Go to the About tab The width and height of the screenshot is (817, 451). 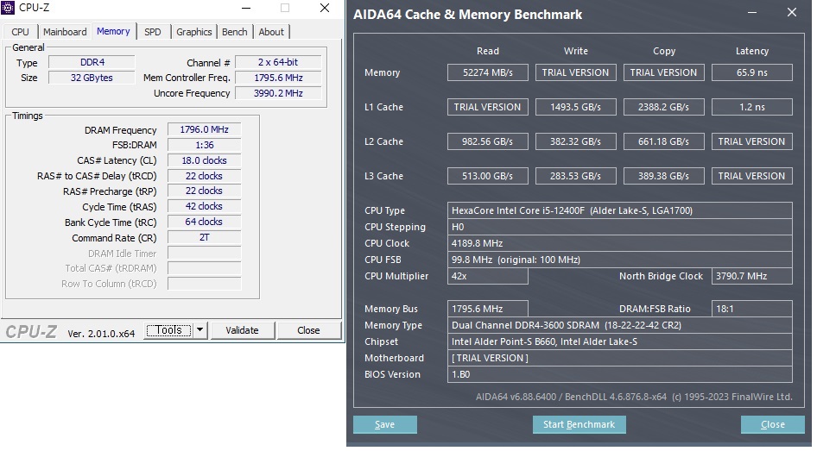tap(271, 32)
